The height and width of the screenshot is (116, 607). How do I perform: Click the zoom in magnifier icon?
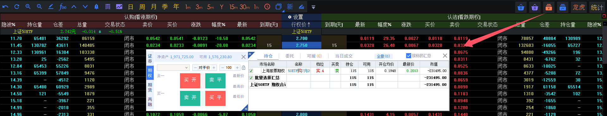28,7
